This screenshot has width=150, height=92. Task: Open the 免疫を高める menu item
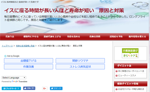click(x=73, y=36)
